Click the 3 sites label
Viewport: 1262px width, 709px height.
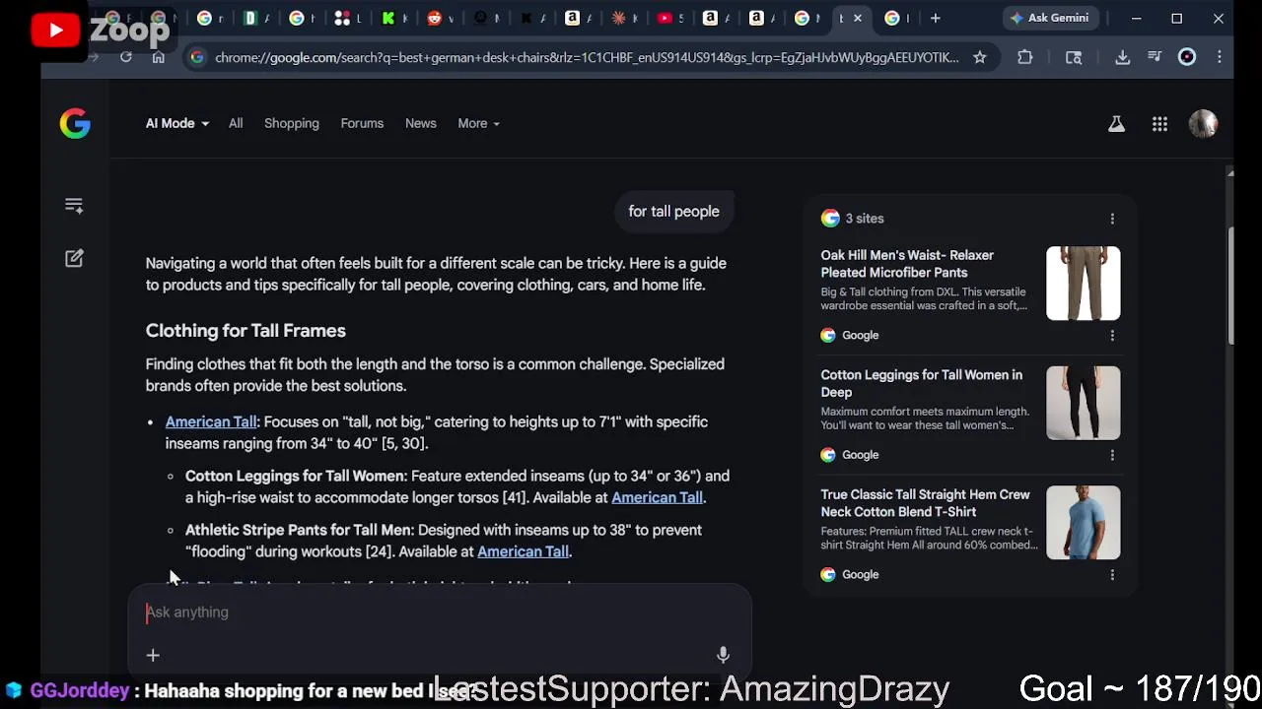865,219
